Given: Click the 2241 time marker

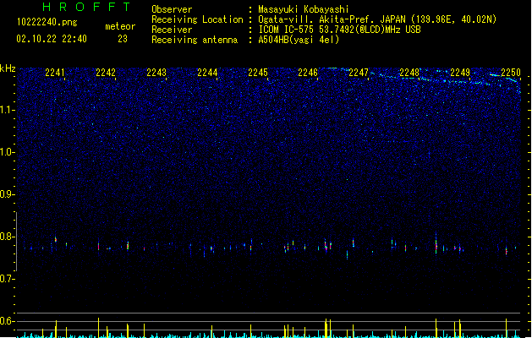Looking at the screenshot, I should [x=55, y=73].
